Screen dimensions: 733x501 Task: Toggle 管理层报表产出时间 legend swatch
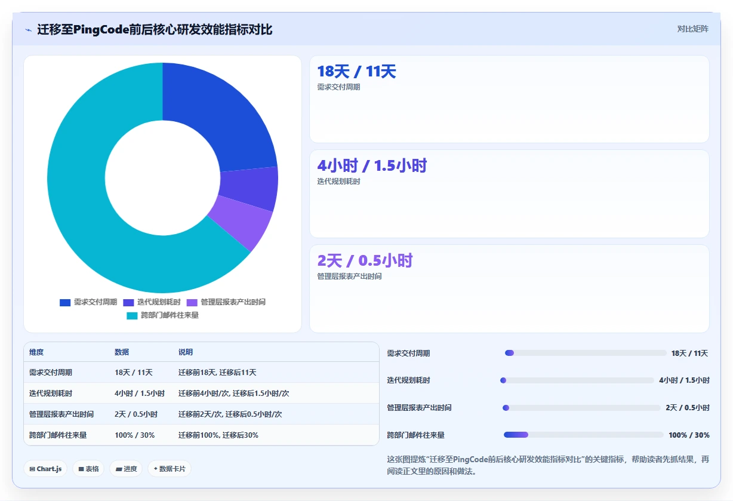[192, 302]
